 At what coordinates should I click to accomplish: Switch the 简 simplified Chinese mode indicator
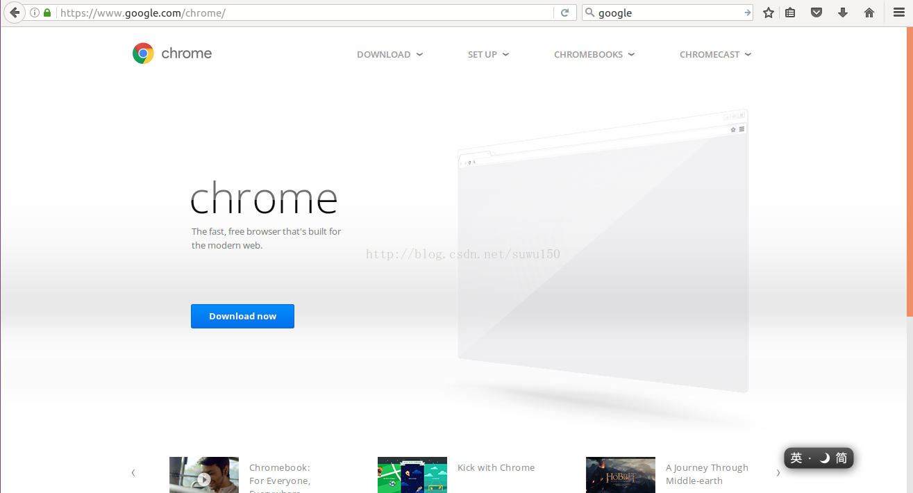point(841,458)
